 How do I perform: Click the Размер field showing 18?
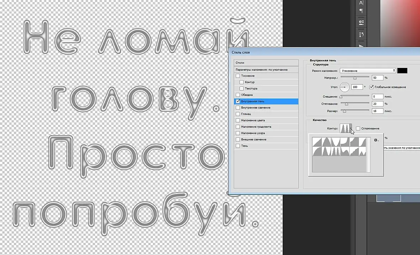377,111
